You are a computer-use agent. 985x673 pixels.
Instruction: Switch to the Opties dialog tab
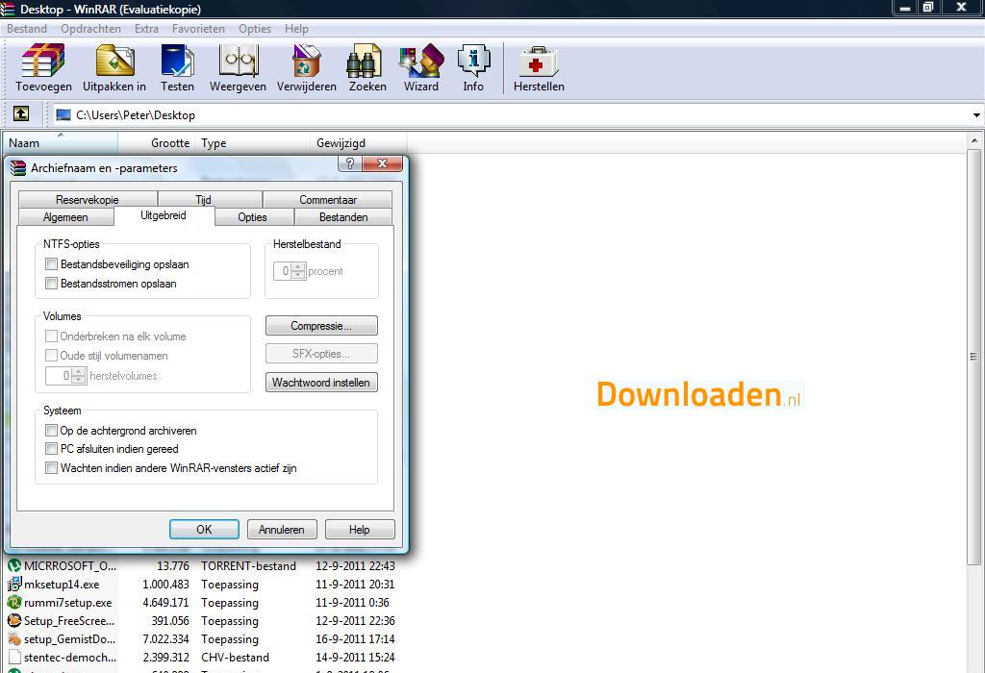pos(253,217)
